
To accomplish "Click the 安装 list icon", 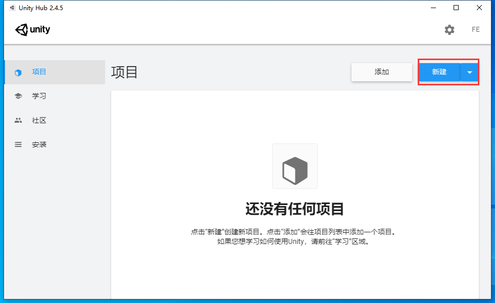I will (18, 144).
